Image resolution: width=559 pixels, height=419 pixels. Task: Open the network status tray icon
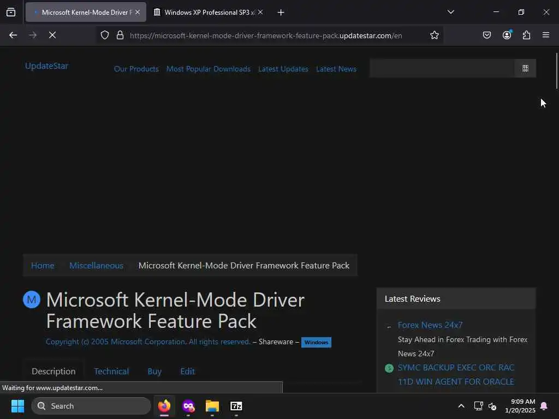[478, 406]
